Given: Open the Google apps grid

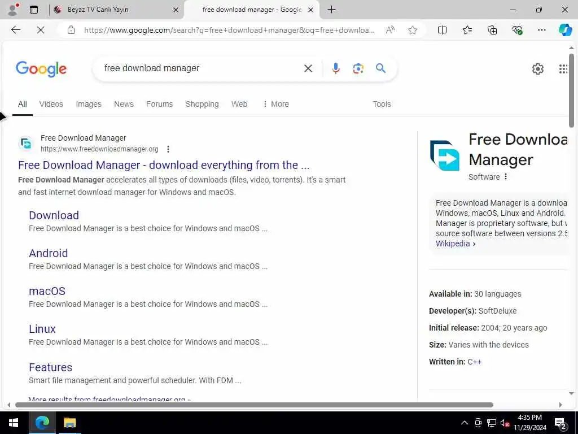Looking at the screenshot, I should point(563,68).
